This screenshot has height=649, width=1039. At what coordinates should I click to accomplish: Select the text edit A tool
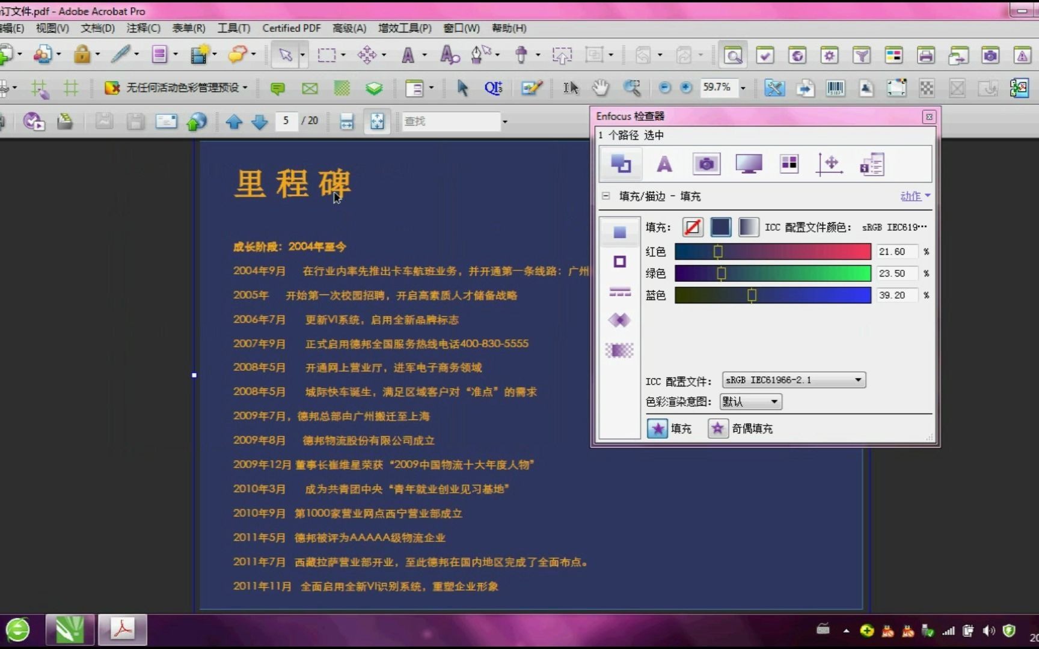(408, 55)
